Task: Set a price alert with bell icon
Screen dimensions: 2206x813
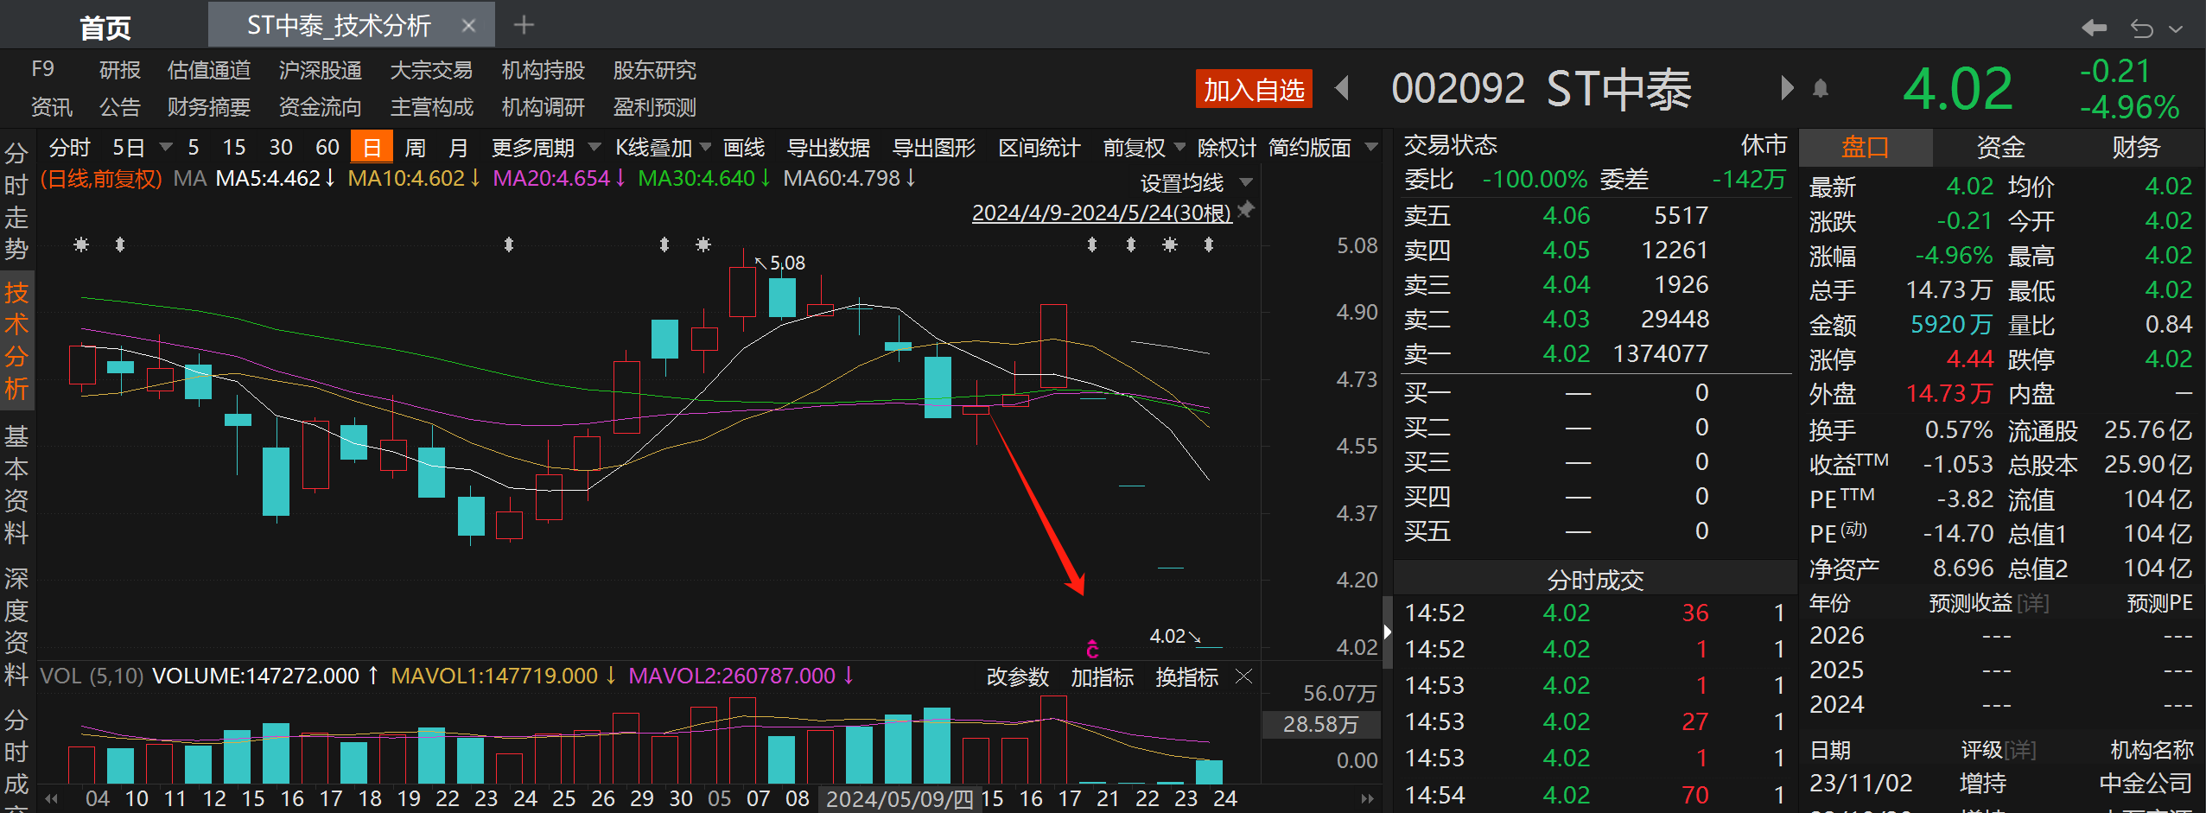Action: coord(1821,88)
